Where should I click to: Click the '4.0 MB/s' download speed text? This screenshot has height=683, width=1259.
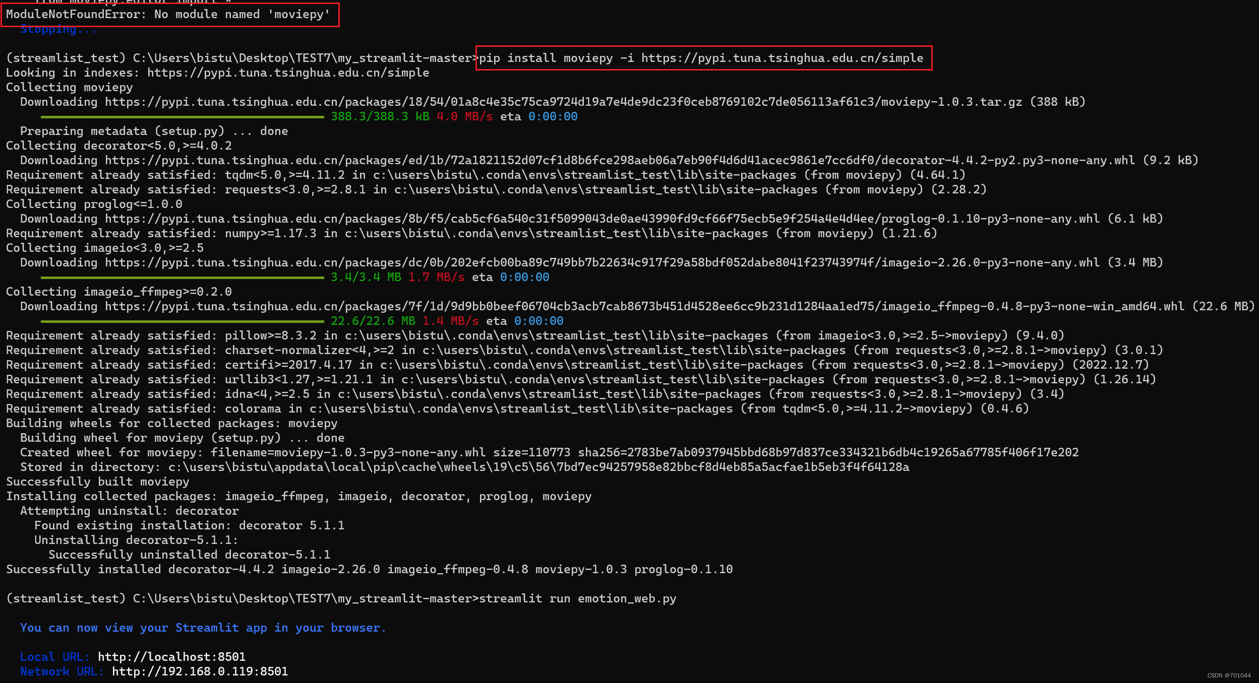465,117
